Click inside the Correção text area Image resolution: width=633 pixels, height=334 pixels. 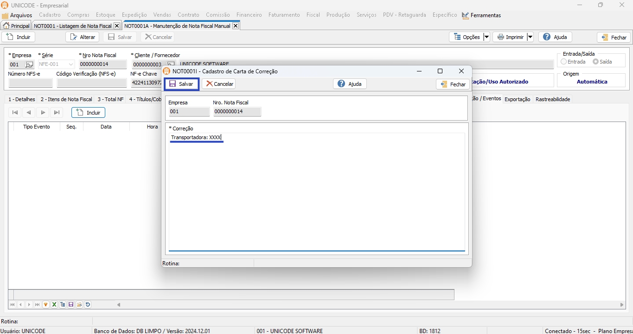tap(317, 195)
